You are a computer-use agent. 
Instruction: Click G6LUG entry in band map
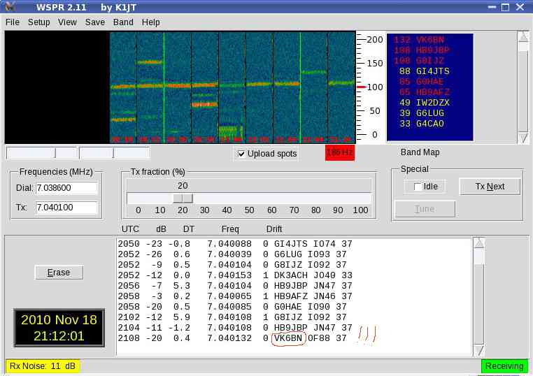(422, 113)
